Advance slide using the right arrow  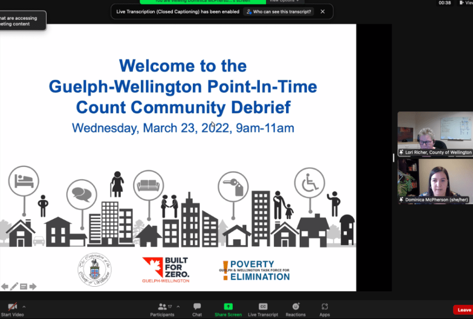pyautogui.click(x=33, y=287)
